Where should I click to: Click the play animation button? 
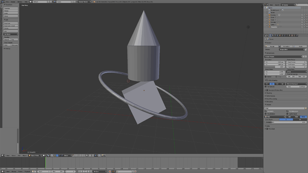pyautogui.click(x=86, y=171)
